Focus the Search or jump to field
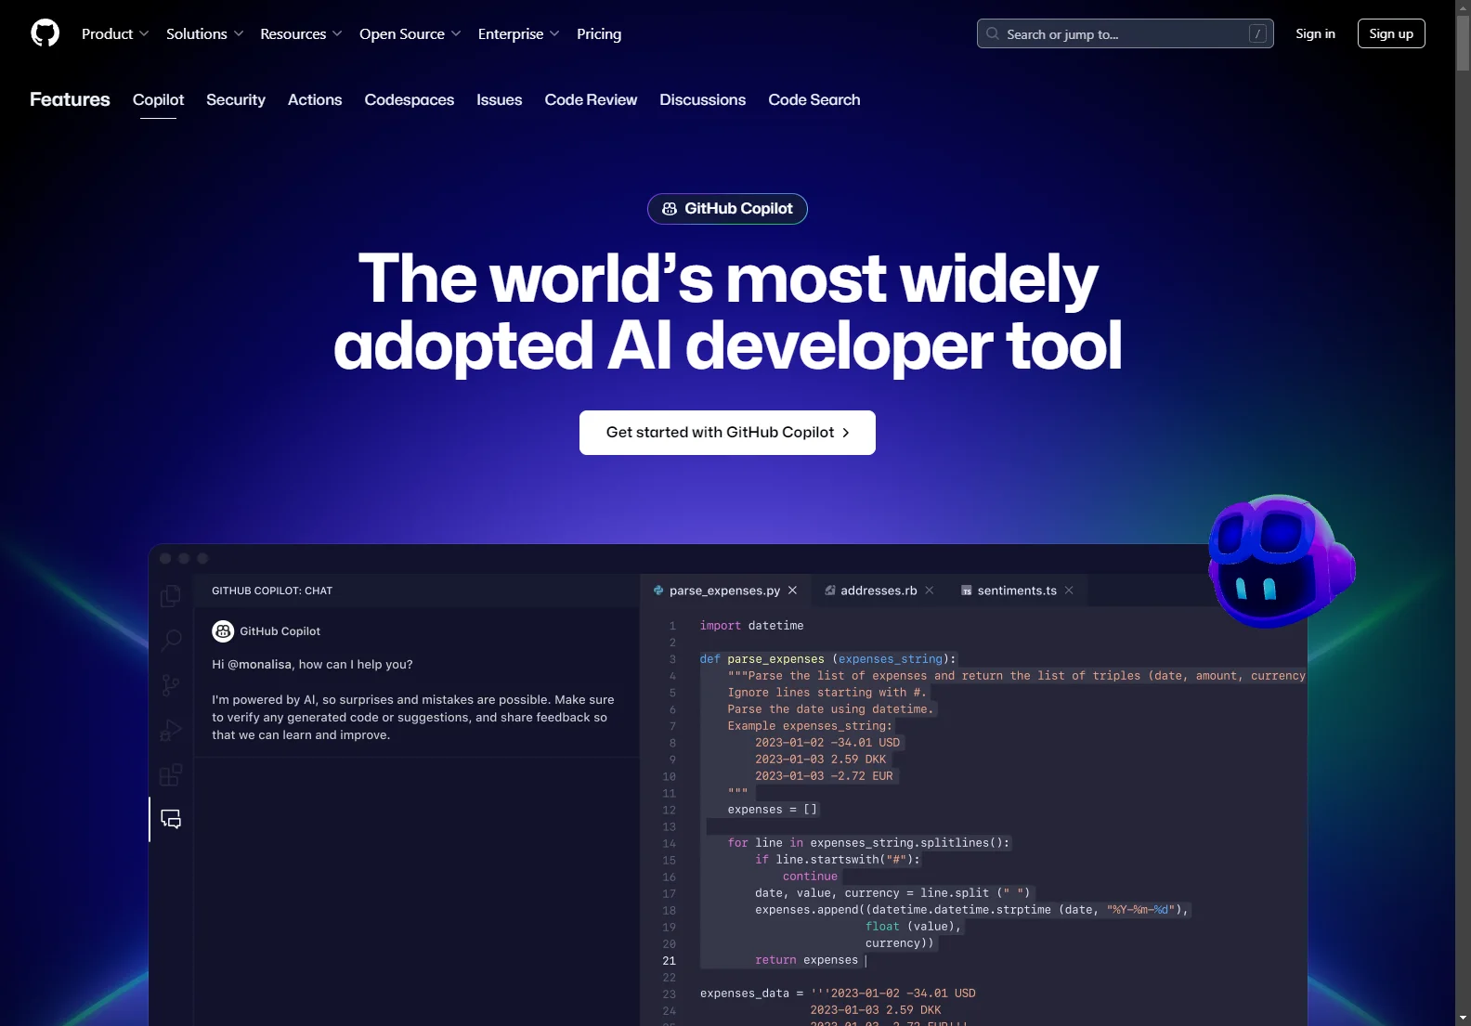1471x1026 pixels. click(x=1125, y=33)
